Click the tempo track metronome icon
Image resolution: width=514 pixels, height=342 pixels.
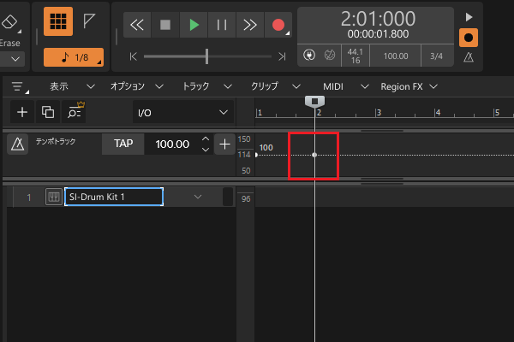[x=17, y=144]
